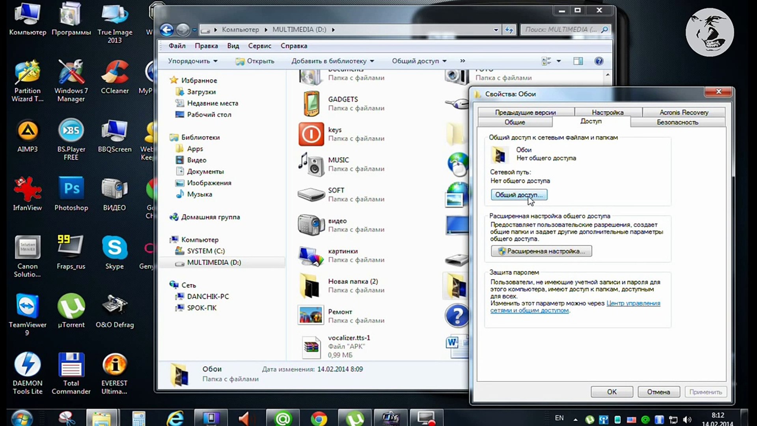Image resolution: width=757 pixels, height=426 pixels.
Task: Switch to the Безопасность tab
Action: tap(677, 122)
